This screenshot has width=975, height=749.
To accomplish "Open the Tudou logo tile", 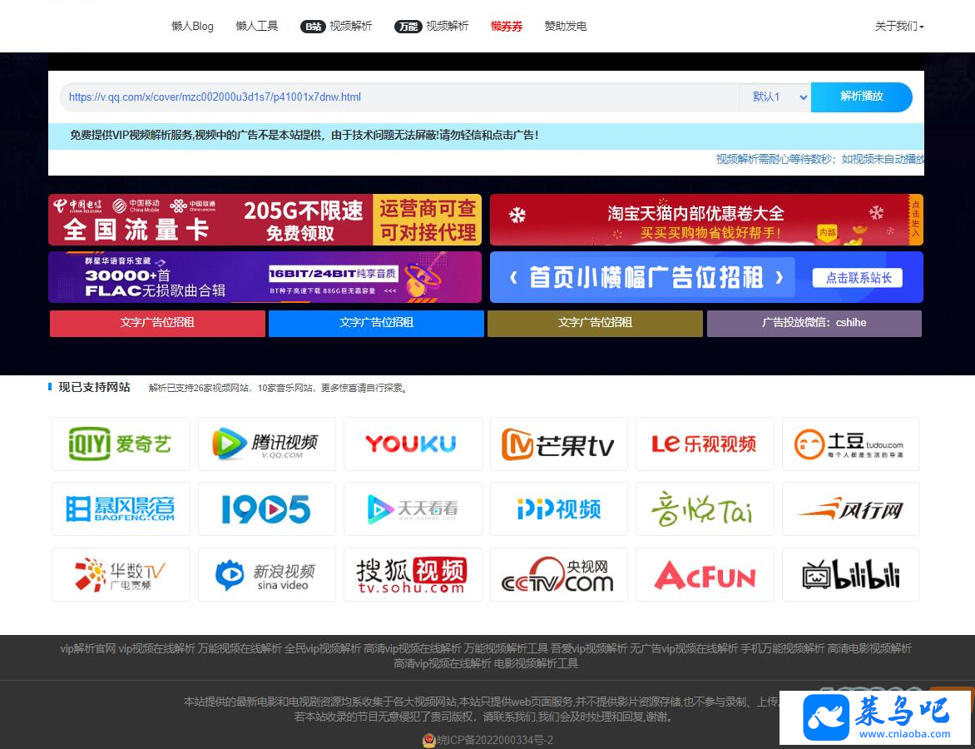I will (x=851, y=444).
